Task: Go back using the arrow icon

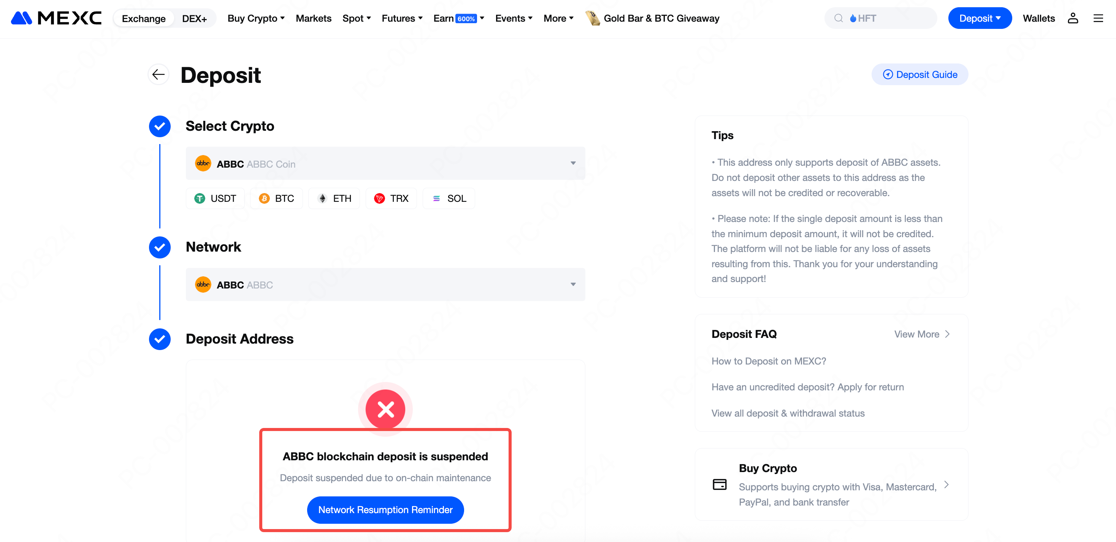Action: coord(159,74)
